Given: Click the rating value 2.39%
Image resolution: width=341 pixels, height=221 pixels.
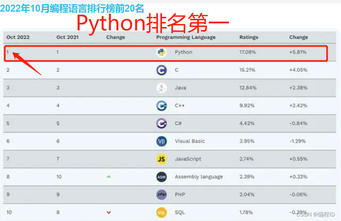Looking at the screenshot, I should [247, 177].
